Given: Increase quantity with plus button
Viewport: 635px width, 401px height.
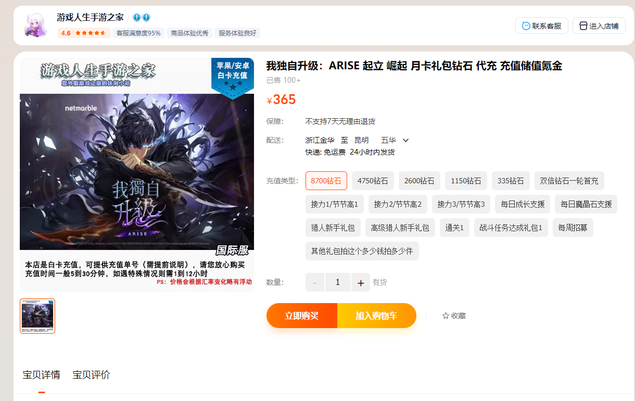Looking at the screenshot, I should pyautogui.click(x=361, y=282).
